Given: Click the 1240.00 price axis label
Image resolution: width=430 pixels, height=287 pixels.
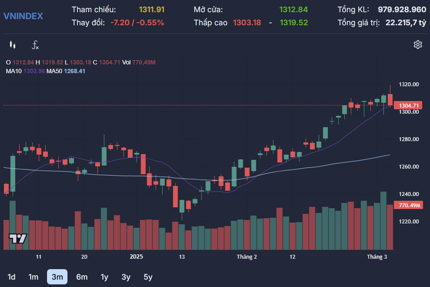Looking at the screenshot, I should 409,194.
